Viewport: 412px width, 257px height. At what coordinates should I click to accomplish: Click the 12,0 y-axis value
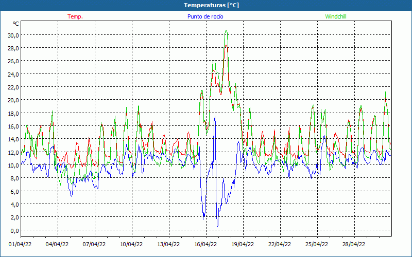coord(13,152)
